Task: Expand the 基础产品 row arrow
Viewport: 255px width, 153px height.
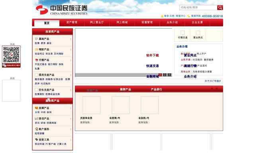Action: click(71, 39)
